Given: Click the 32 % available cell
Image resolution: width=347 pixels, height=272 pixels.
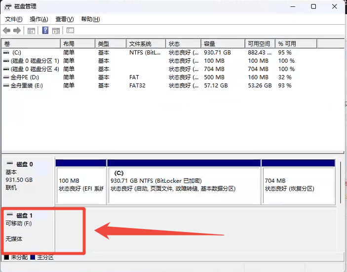Looking at the screenshot, I should coord(285,77).
